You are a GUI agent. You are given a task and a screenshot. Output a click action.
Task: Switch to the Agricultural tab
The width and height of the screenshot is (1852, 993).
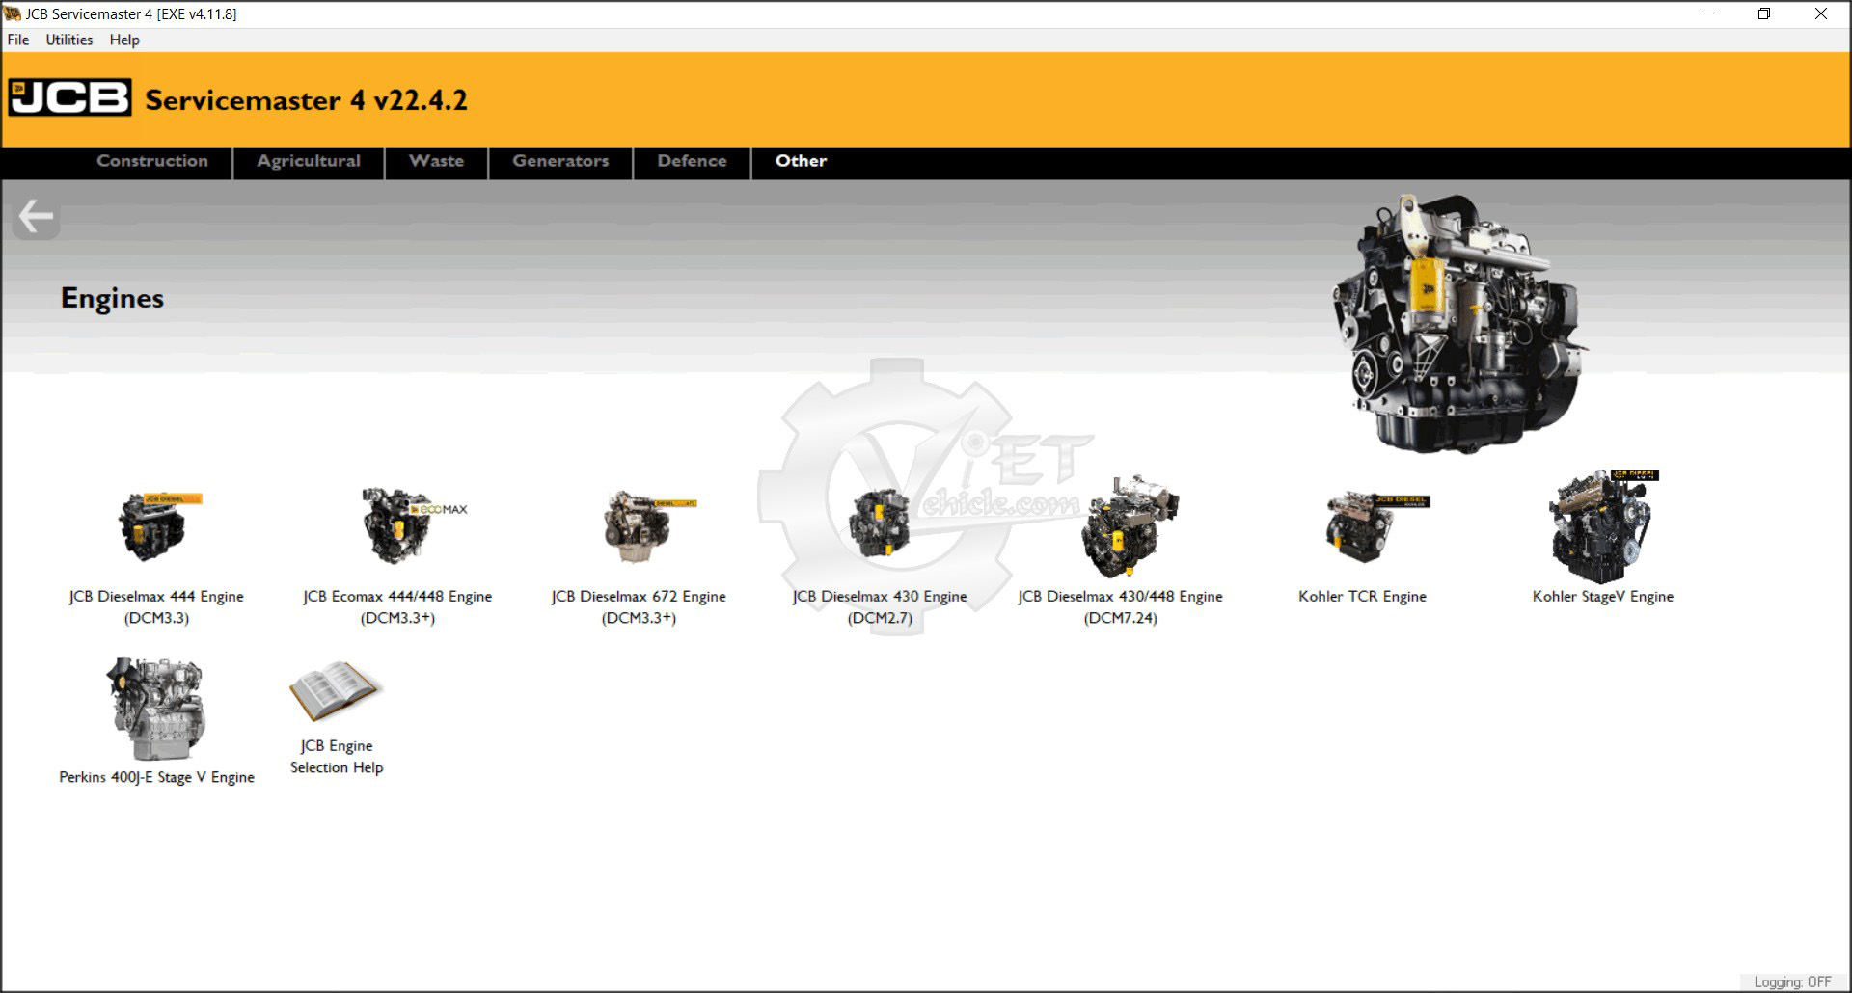309,161
